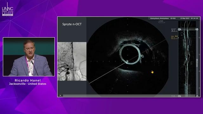Screen dimensions: 203x114
Task: Click the speaker video feed
Action: (x=29, y=57)
